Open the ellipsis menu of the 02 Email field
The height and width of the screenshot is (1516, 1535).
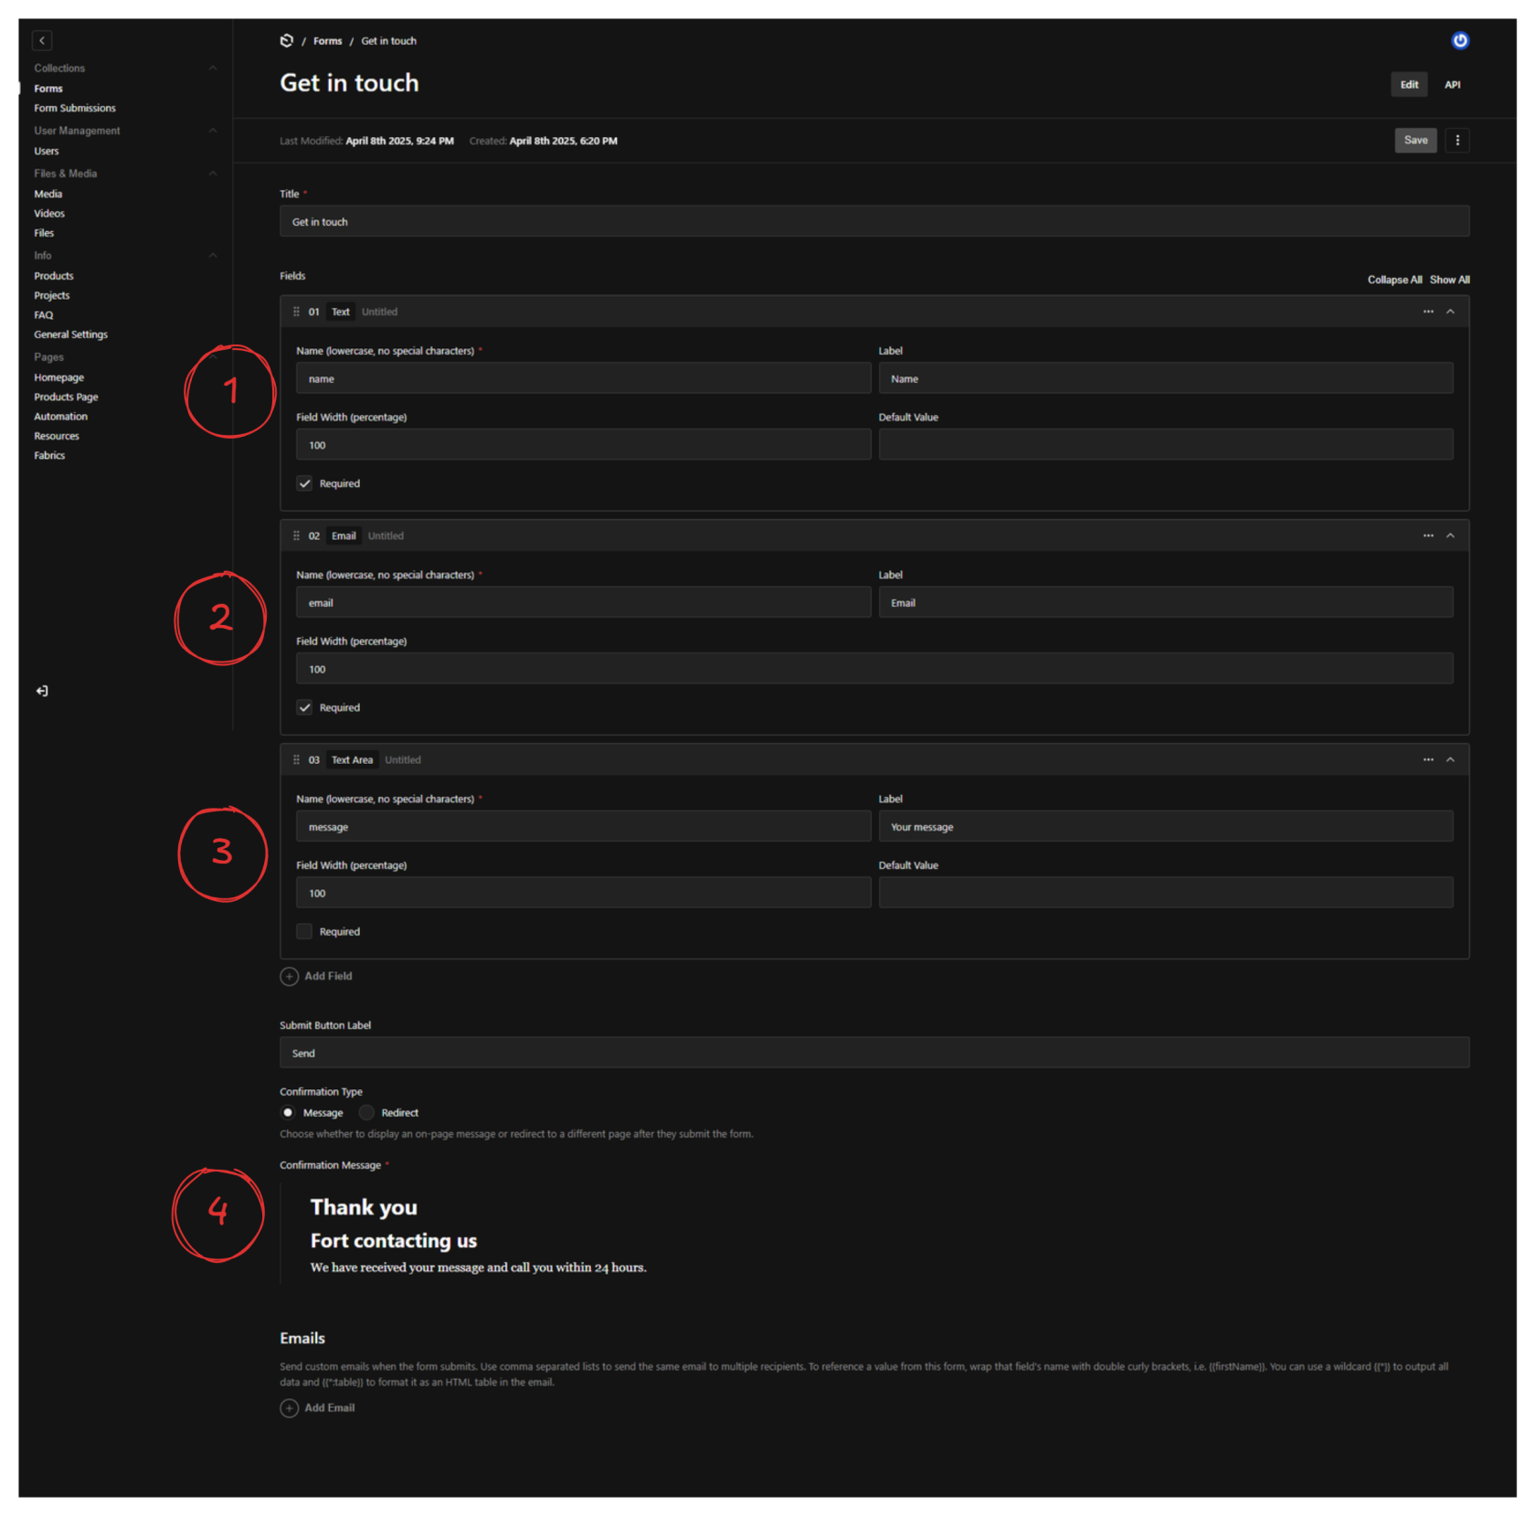1428,535
